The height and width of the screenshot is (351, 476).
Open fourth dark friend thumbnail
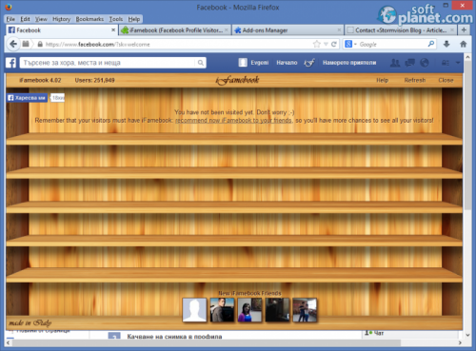277,310
